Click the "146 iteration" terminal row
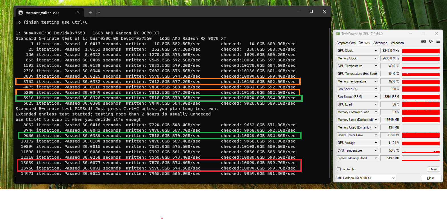 coord(161,55)
